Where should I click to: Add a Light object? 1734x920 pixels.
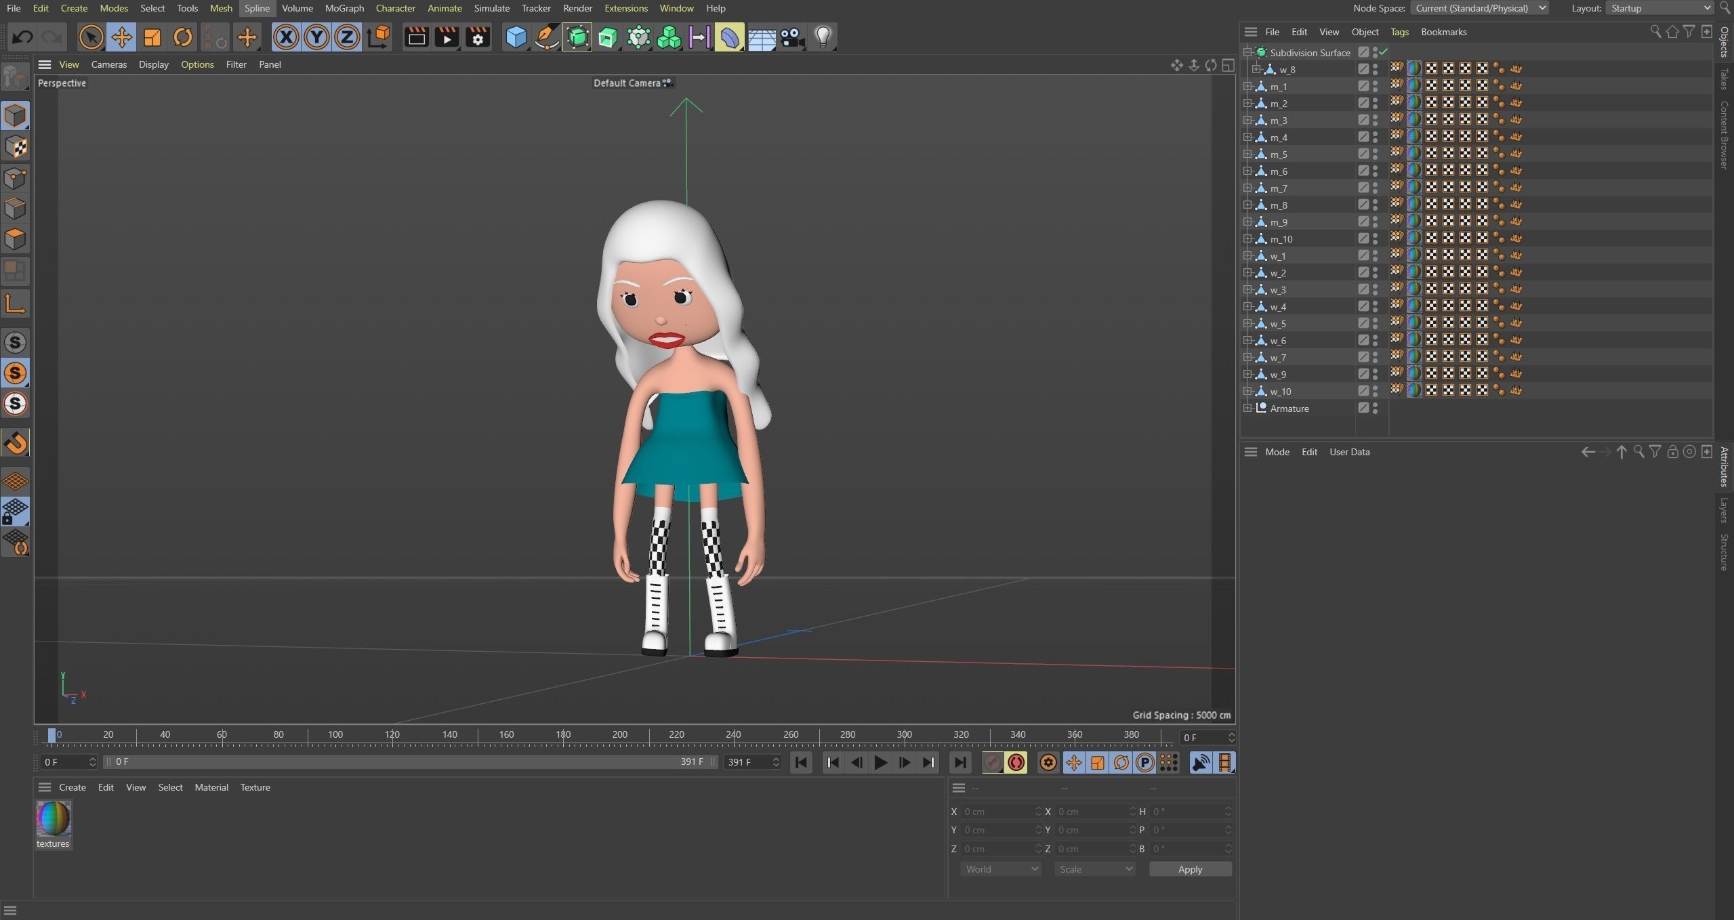tap(823, 37)
